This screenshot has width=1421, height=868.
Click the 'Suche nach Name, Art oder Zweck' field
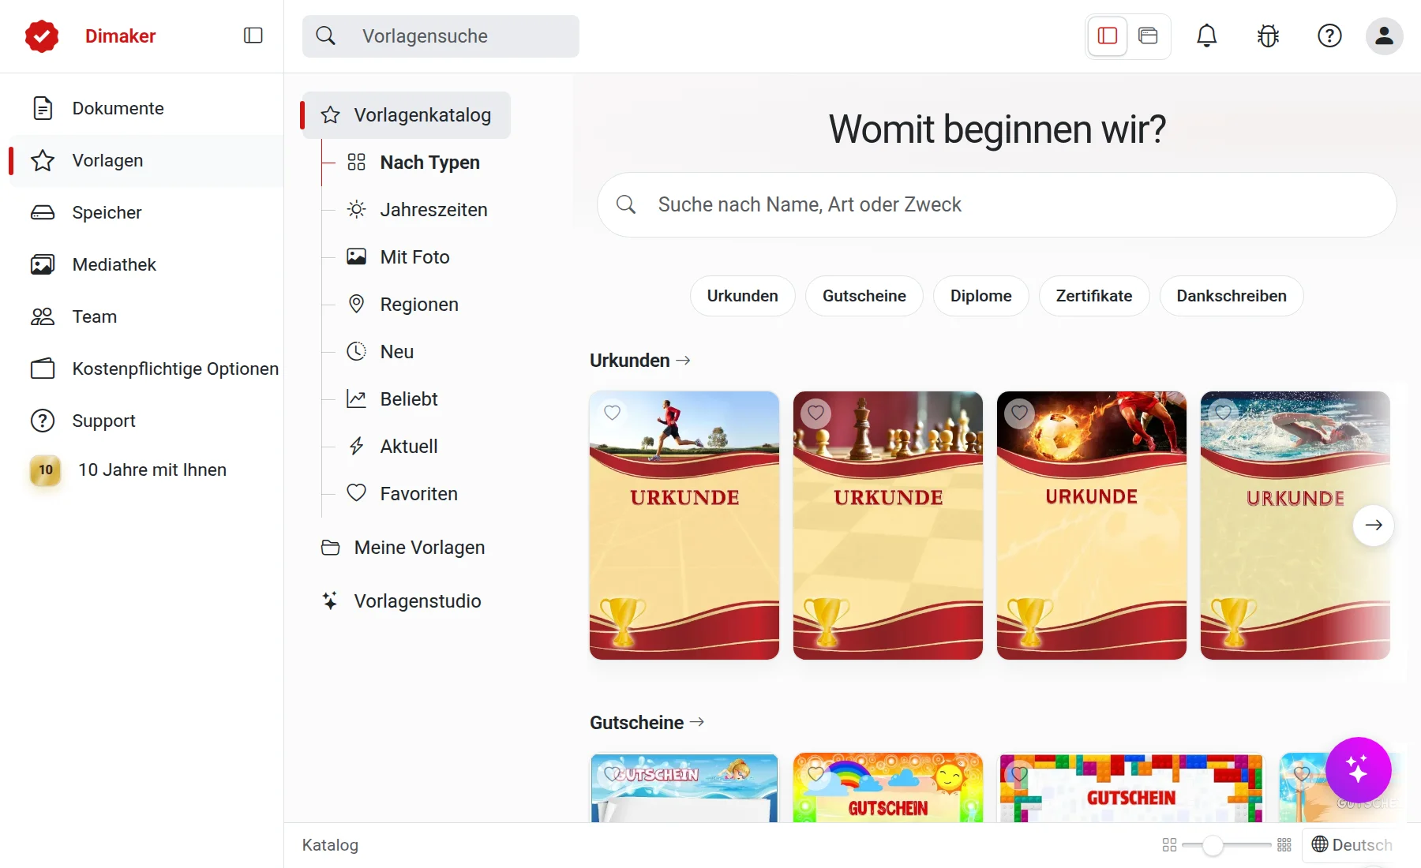[996, 205]
